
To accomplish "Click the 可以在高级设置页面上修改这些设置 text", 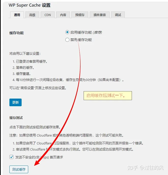I will (38, 88).
